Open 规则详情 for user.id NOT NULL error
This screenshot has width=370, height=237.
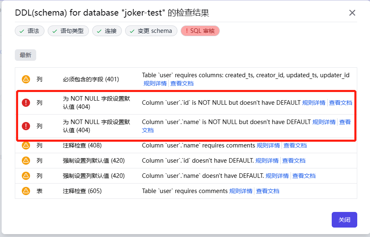[x=314, y=103]
